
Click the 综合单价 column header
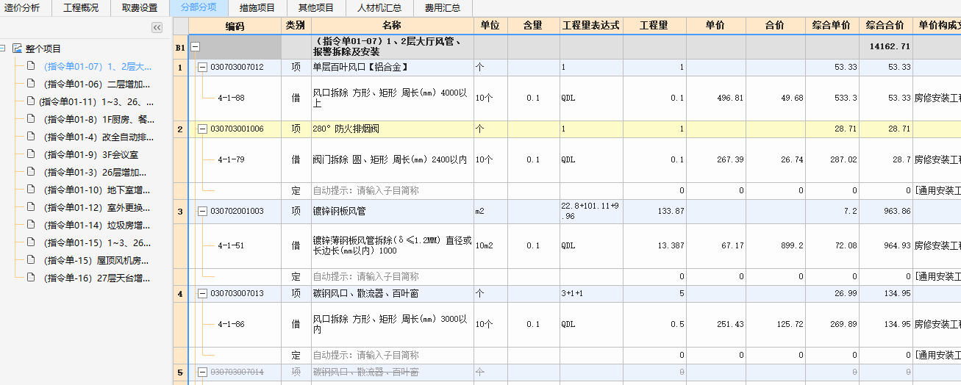(x=832, y=25)
